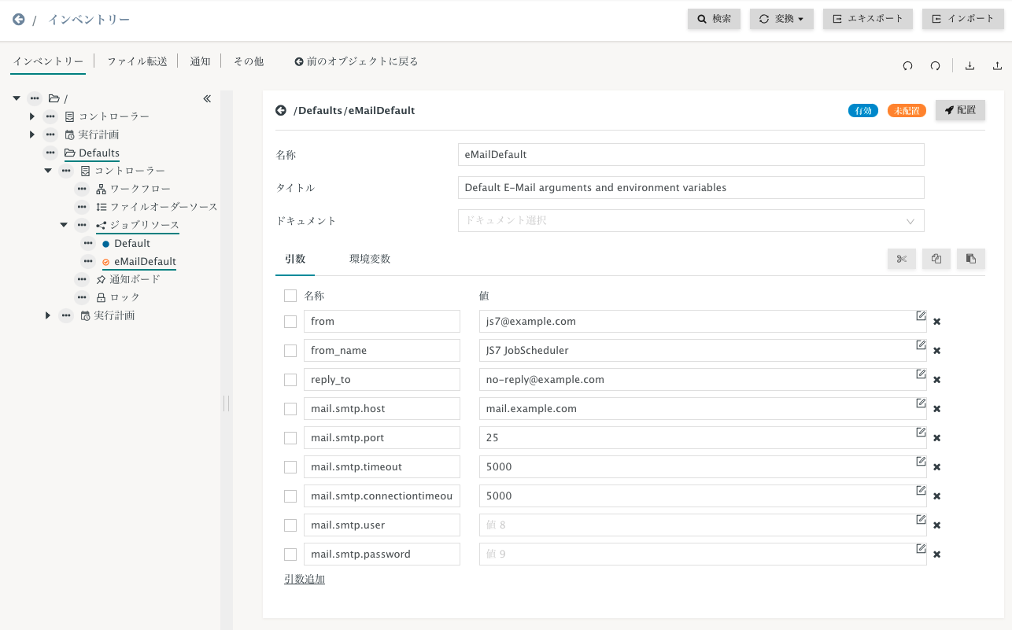Click the copy arguments icon
The width and height of the screenshot is (1012, 630).
936,259
